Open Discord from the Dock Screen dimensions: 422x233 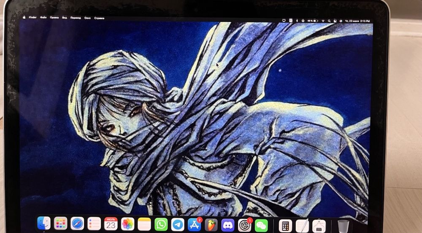[x=228, y=225]
